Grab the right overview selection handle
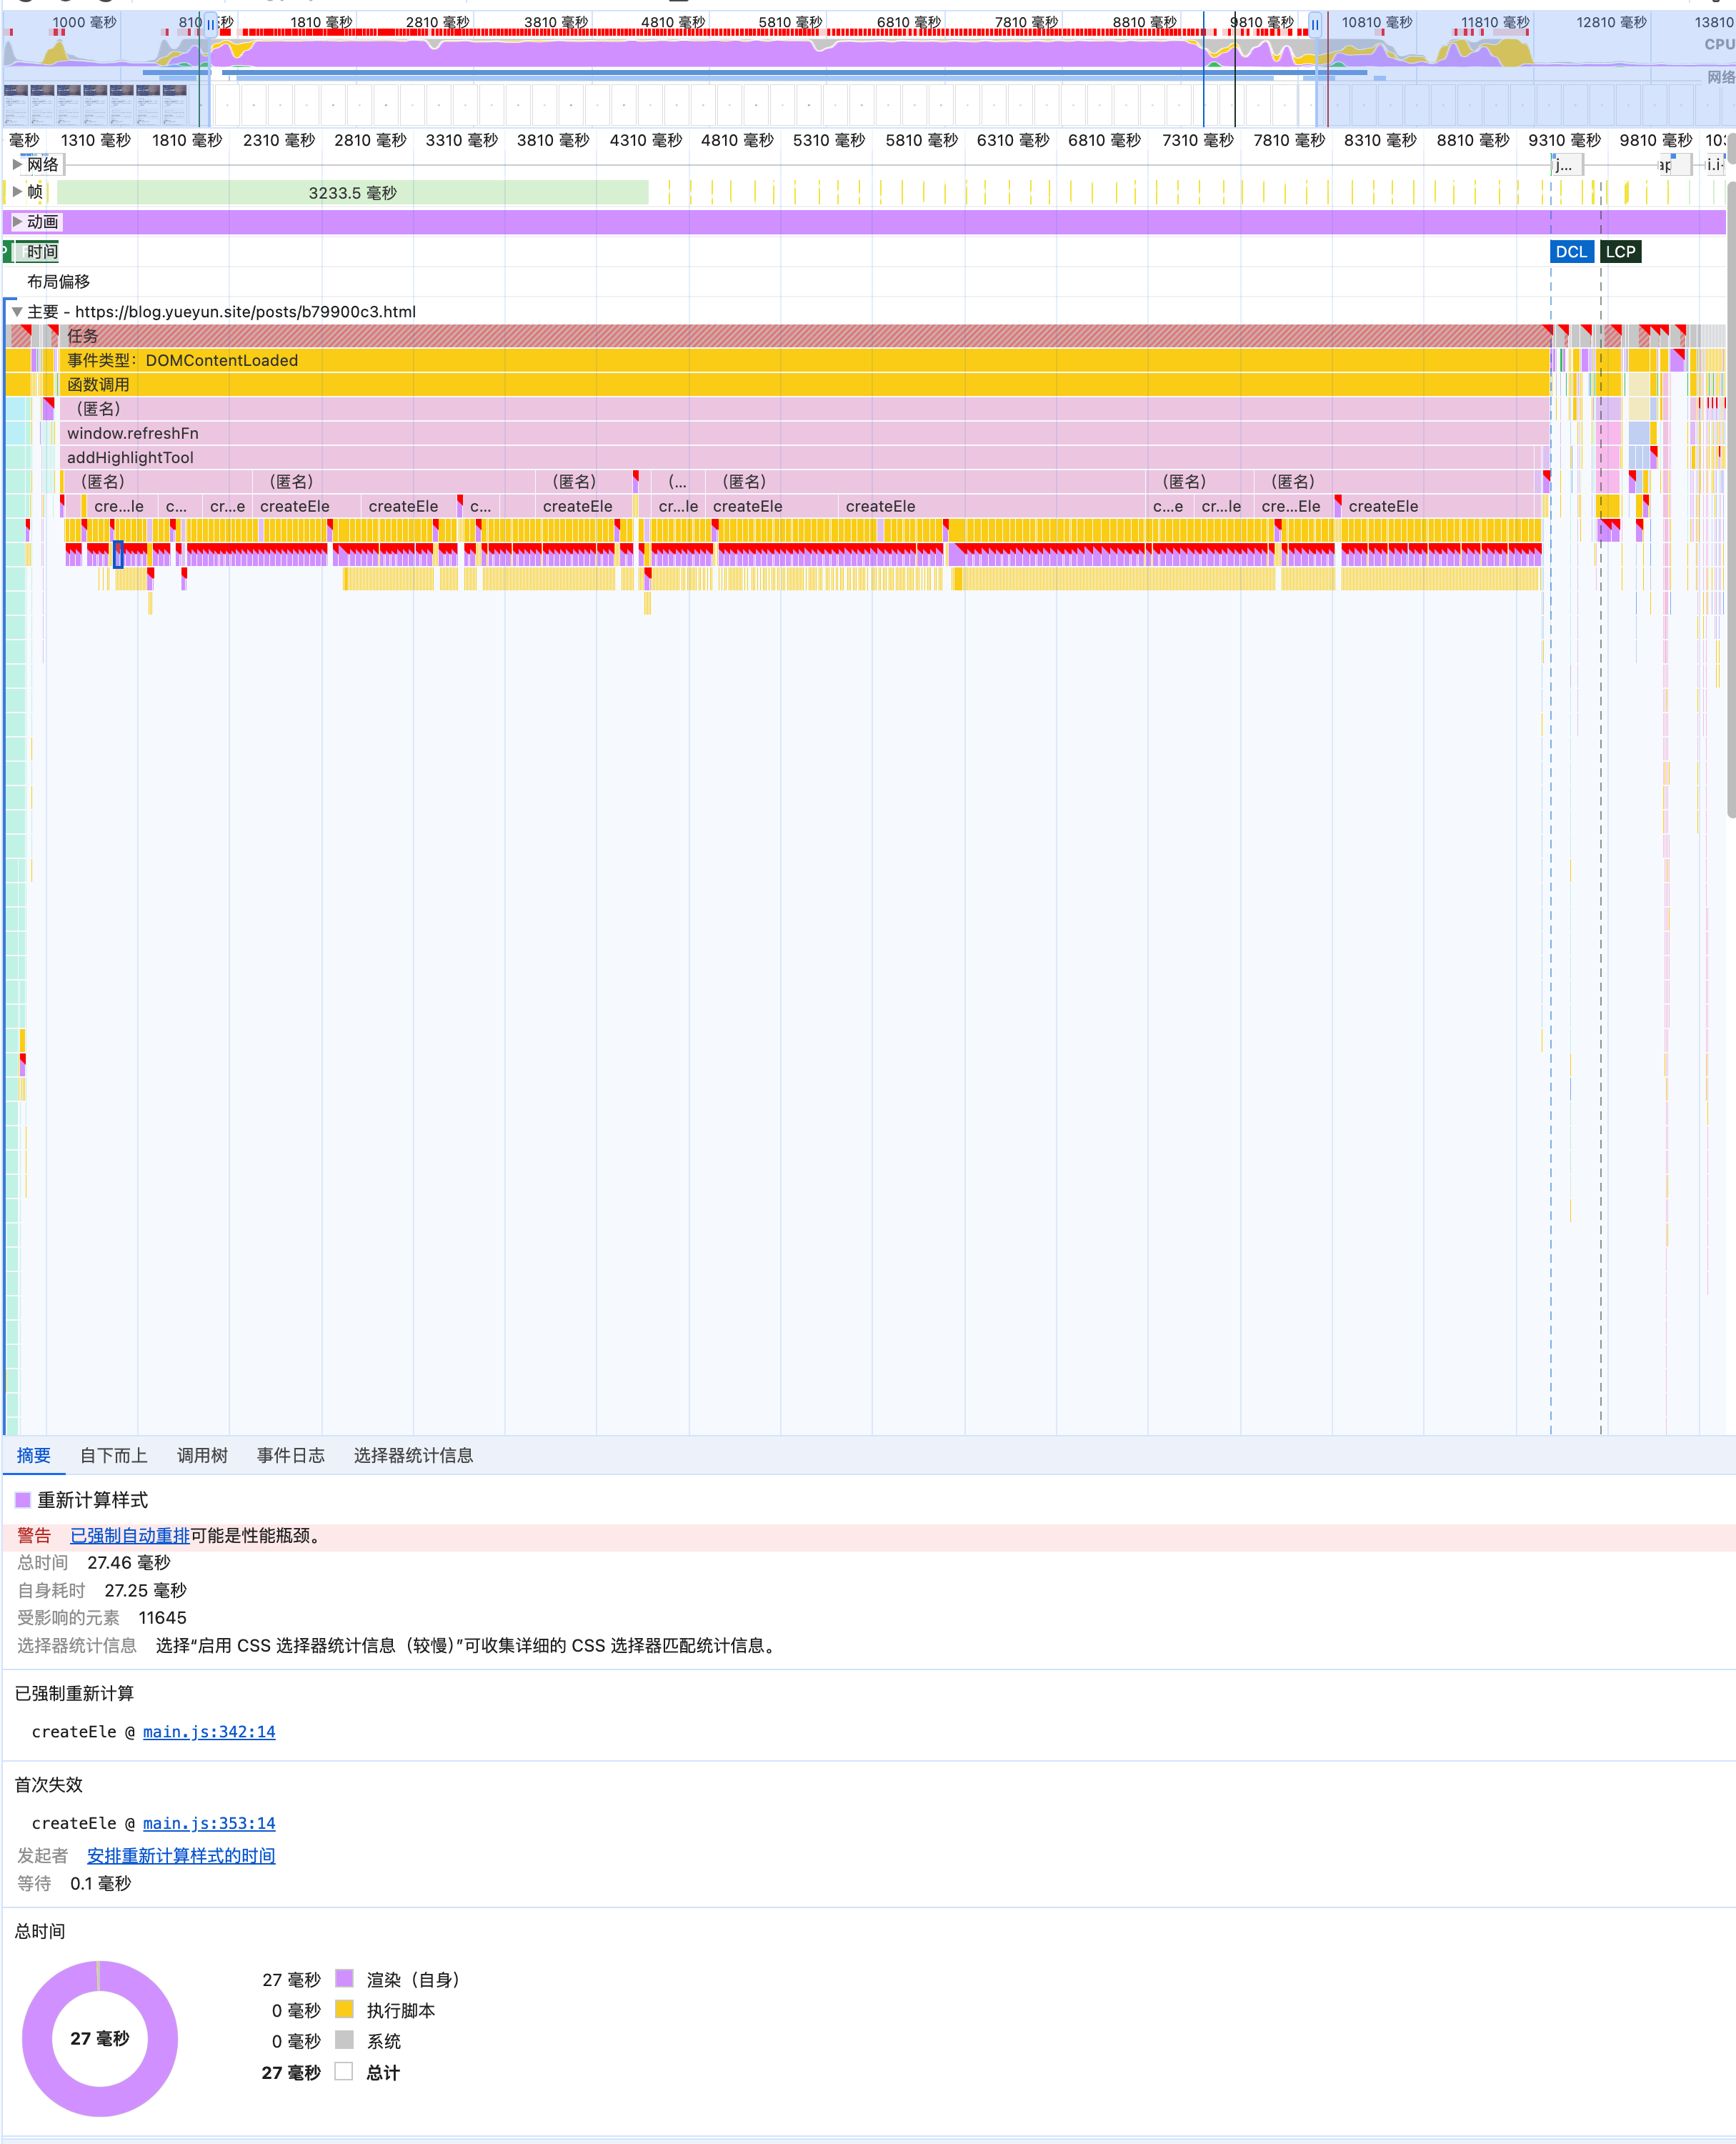The height and width of the screenshot is (2144, 1736). pyautogui.click(x=1315, y=24)
